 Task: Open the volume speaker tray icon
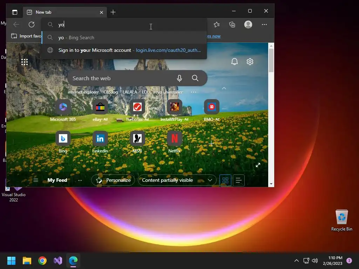pyautogui.click(x=315, y=261)
